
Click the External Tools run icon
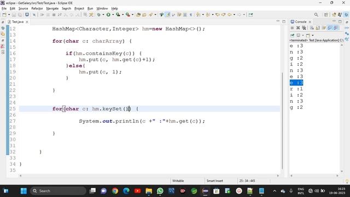click(x=127, y=15)
